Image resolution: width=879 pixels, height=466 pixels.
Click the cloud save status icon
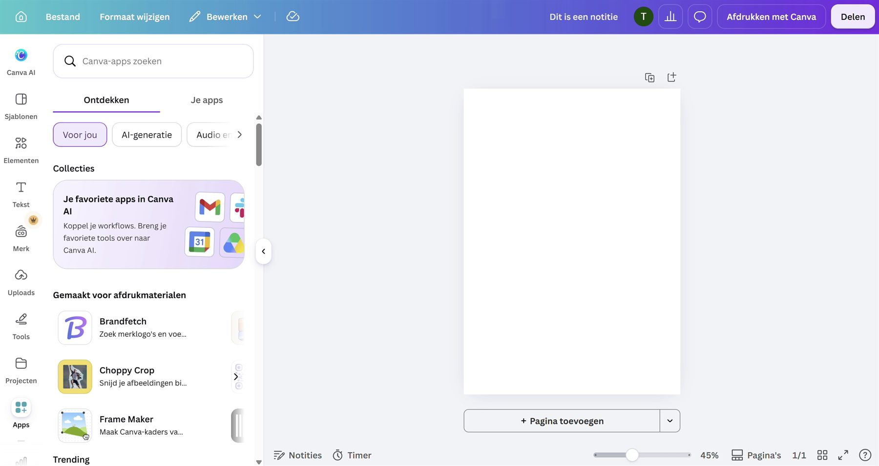point(293,17)
